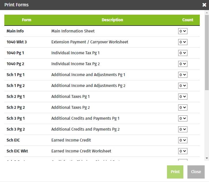Open count dropdown for 1040 Pg 1
209x182 pixels.
(x=183, y=53)
